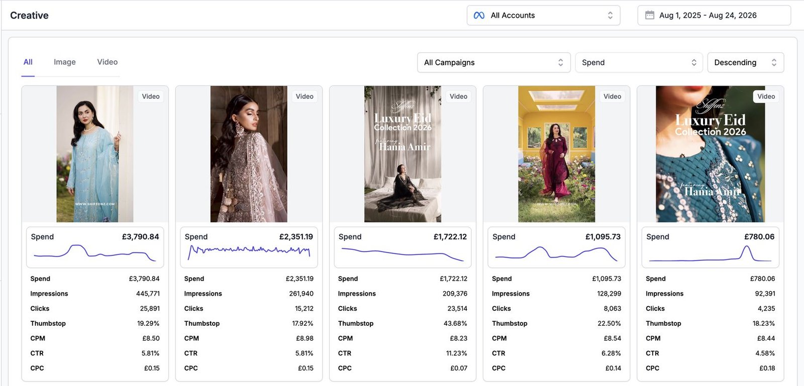Click the spend sparkline chart for £1,095.73
Screen dimensions: 804x386
tap(556, 253)
